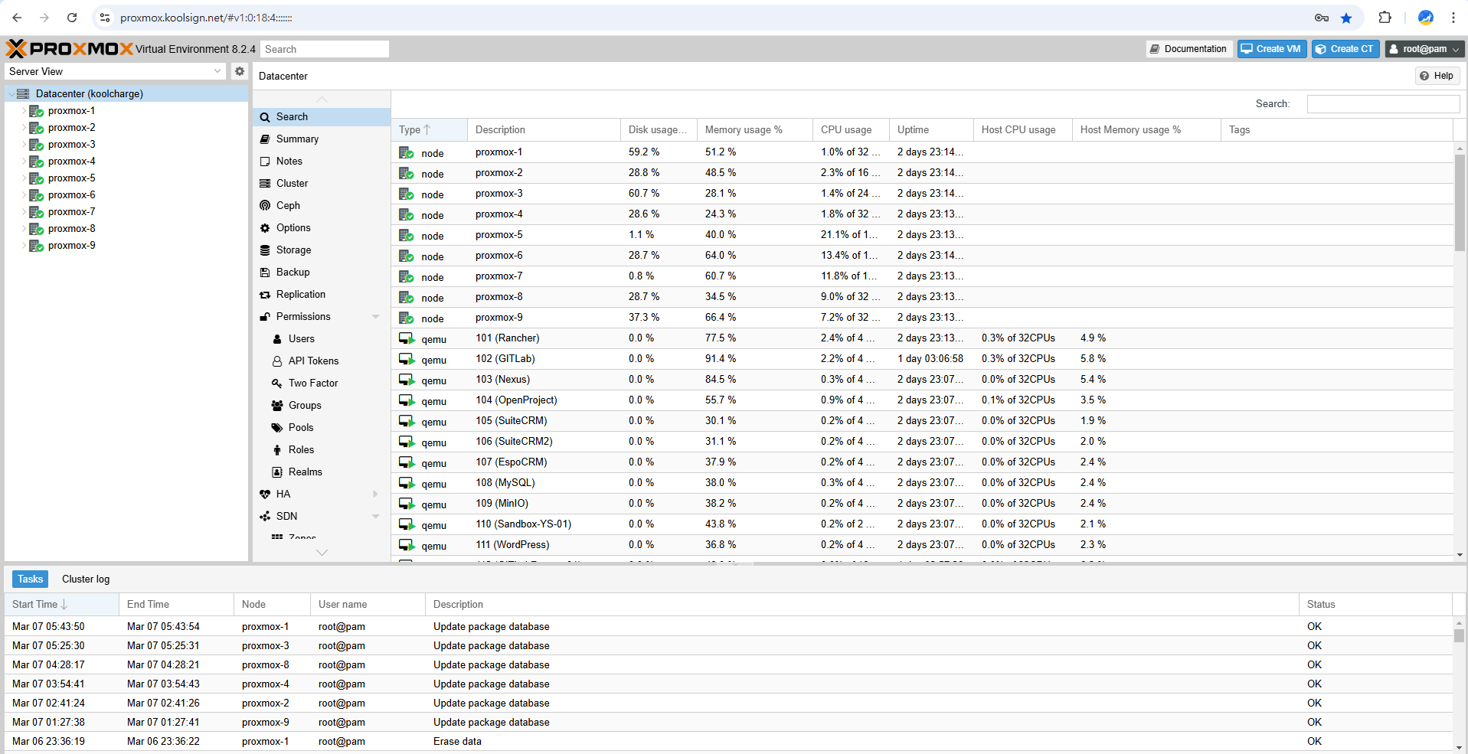Reload the page with browser refresh
This screenshot has width=1468, height=754.
pyautogui.click(x=72, y=18)
